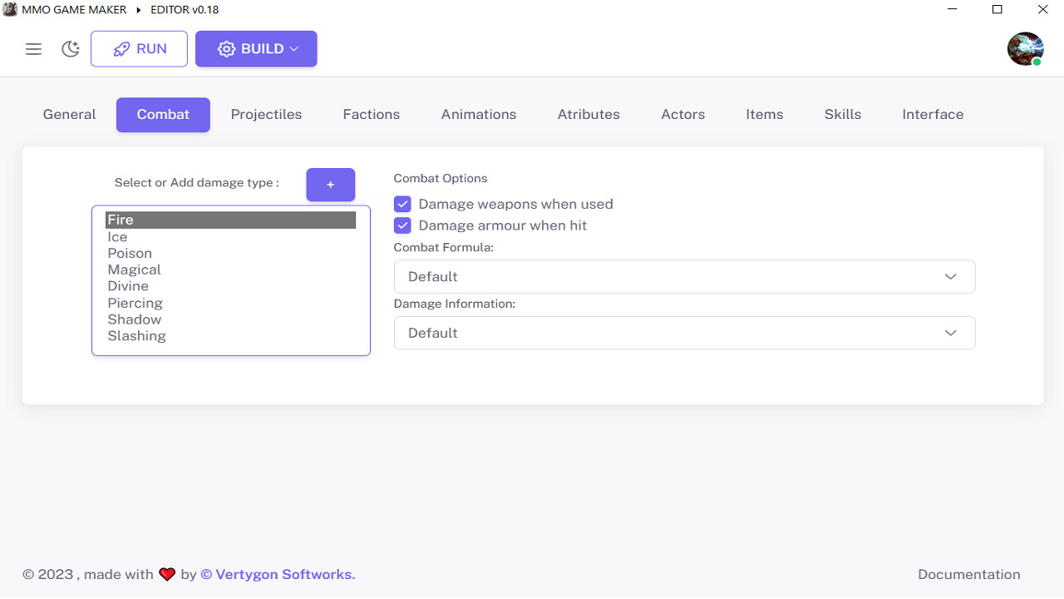Uncheck Damage armour when hit
The image size is (1064, 599).
(402, 225)
